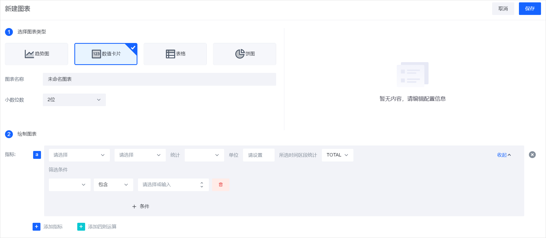Select the 趋势图 trend chart type
The height and width of the screenshot is (238, 546).
[37, 54]
